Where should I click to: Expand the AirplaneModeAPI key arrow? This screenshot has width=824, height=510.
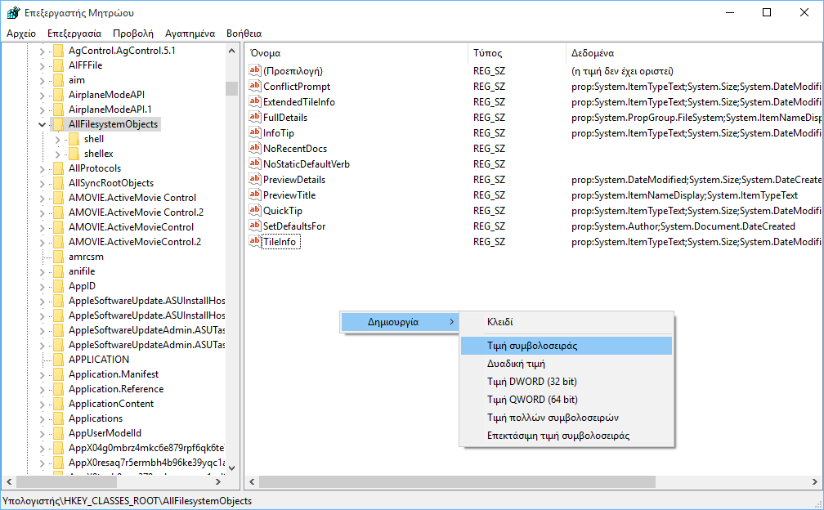coord(42,95)
